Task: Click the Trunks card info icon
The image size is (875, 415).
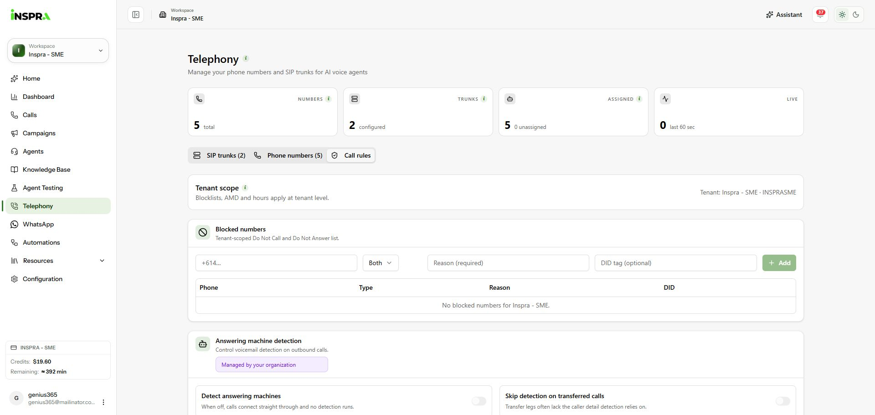Action: (x=484, y=99)
